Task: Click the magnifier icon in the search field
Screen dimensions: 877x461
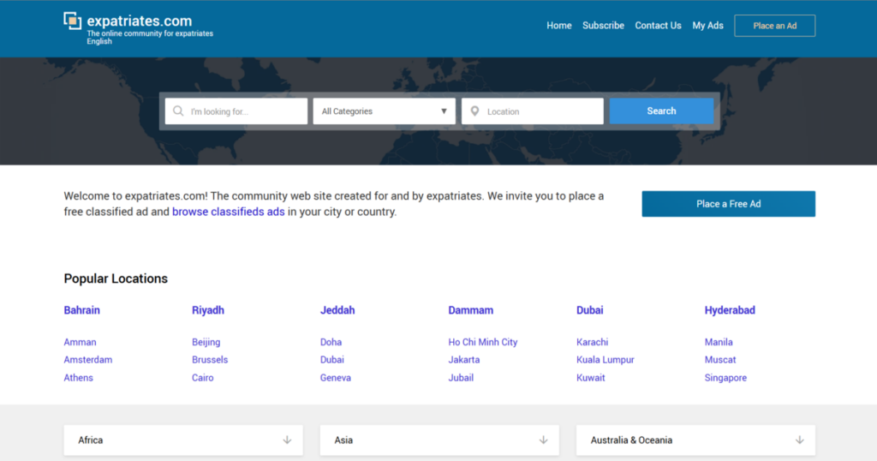Action: tap(178, 111)
